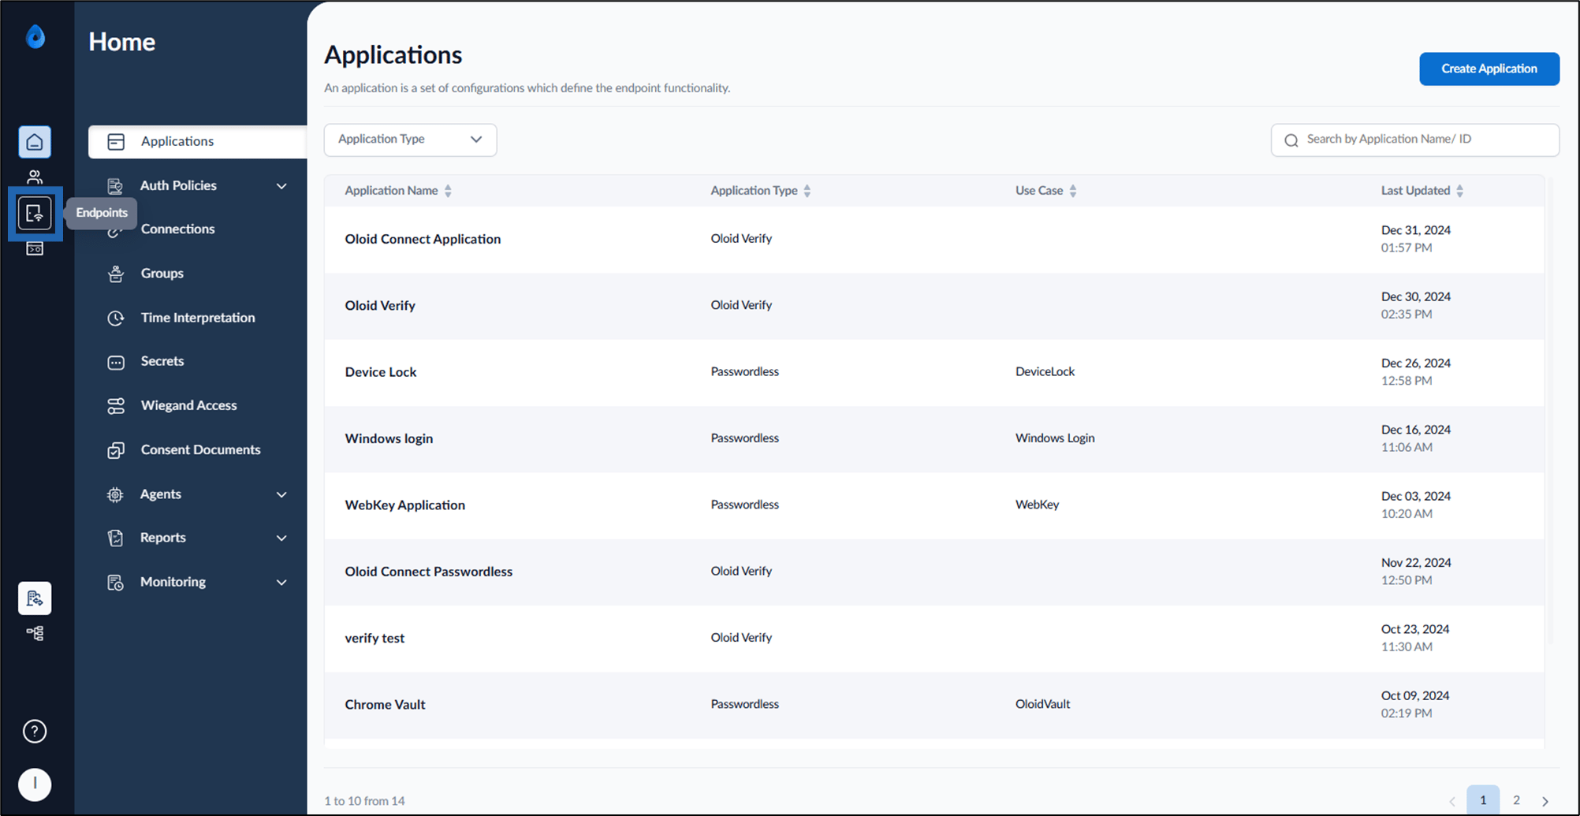
Task: Click the Time Interpretation clock icon
Action: point(116,318)
